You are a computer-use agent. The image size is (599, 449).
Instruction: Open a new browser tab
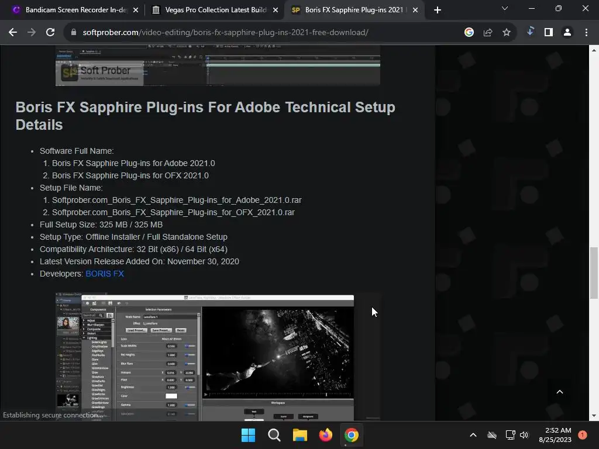(438, 10)
